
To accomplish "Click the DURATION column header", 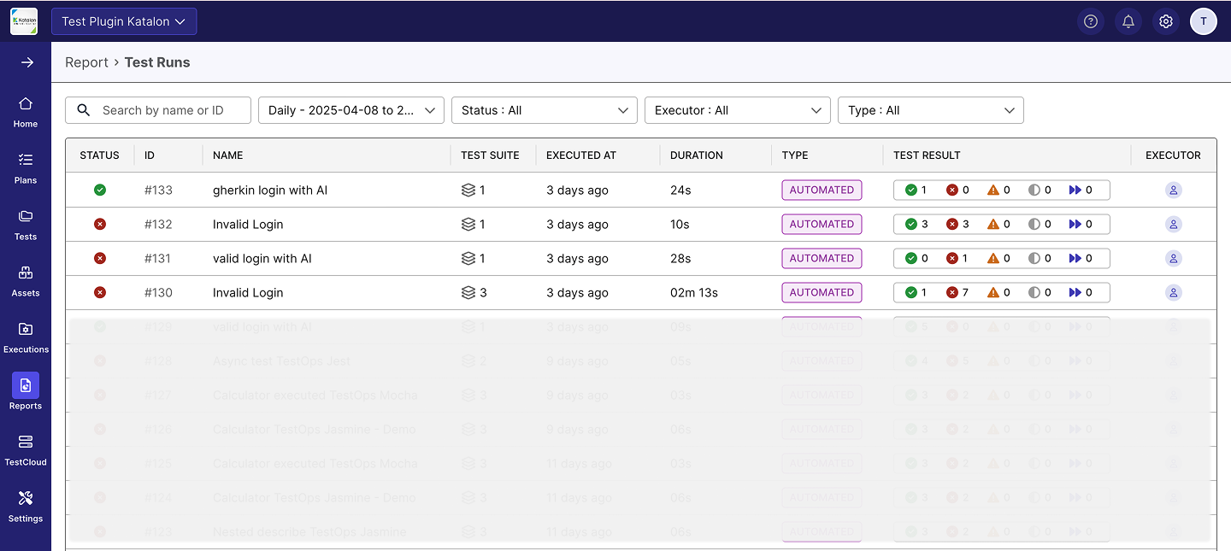I will (x=697, y=155).
